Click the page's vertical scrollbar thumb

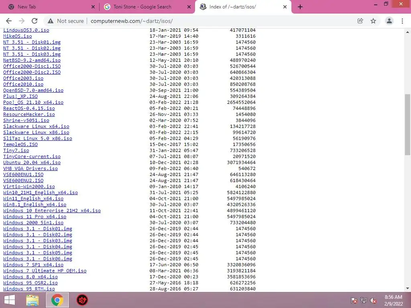[x=407, y=124]
